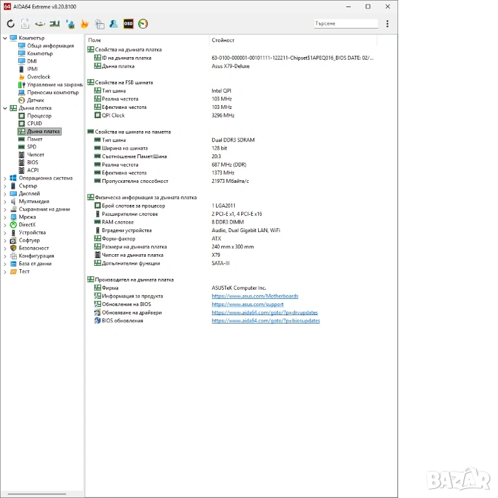This screenshot has height=498, width=498.
Task: Open the three-dot menu beside search
Action: 387,24
